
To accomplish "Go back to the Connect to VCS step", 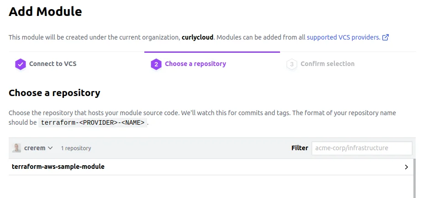I will [53, 64].
